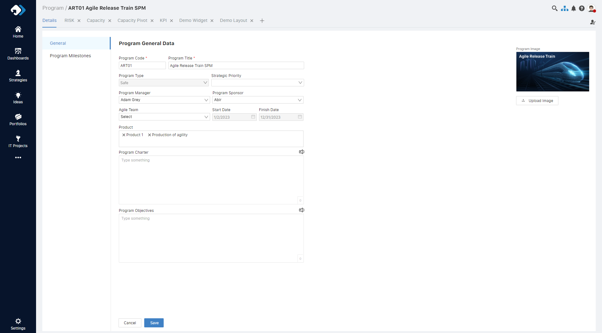Click the Upload Image button
Screen dimensions: 602x333
[537, 100]
